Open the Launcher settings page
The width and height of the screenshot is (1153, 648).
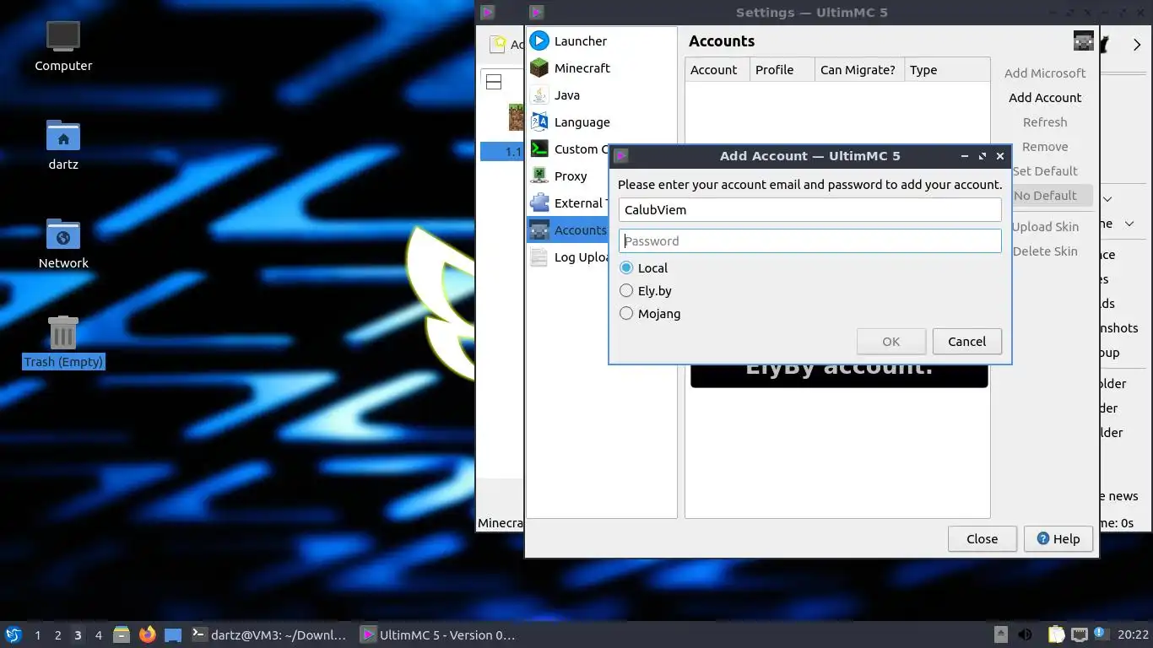point(601,40)
